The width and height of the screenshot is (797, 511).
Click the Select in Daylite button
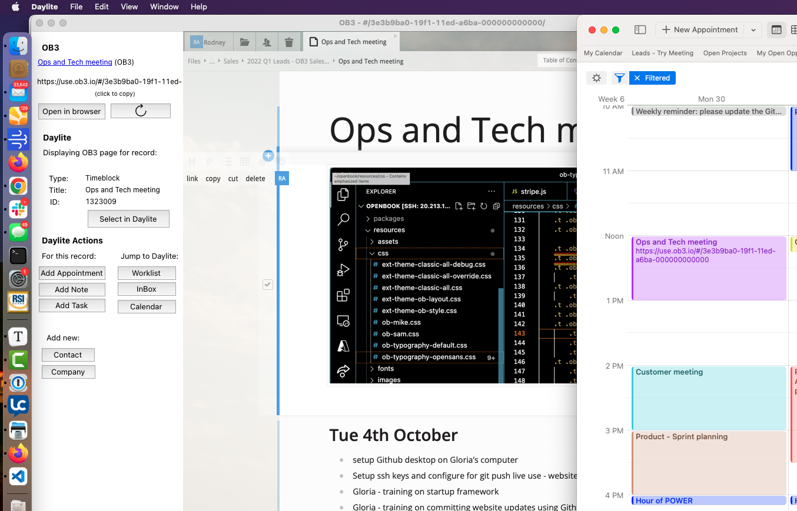128,219
